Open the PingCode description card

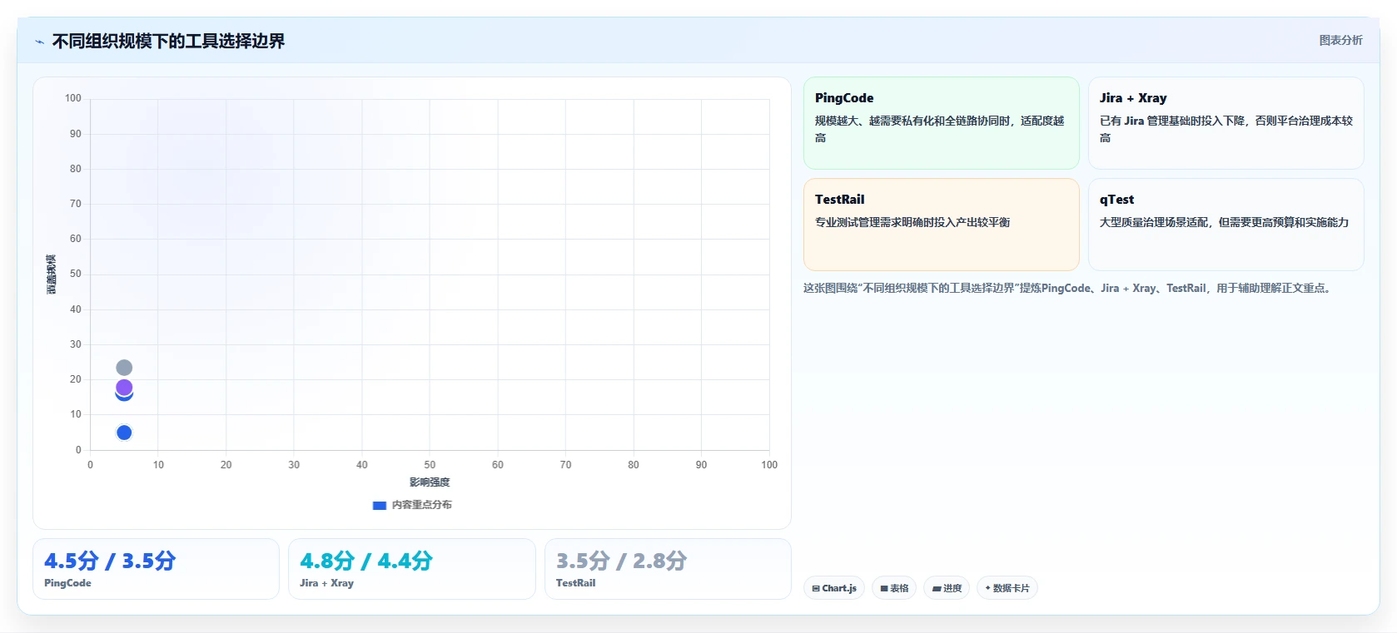click(942, 123)
